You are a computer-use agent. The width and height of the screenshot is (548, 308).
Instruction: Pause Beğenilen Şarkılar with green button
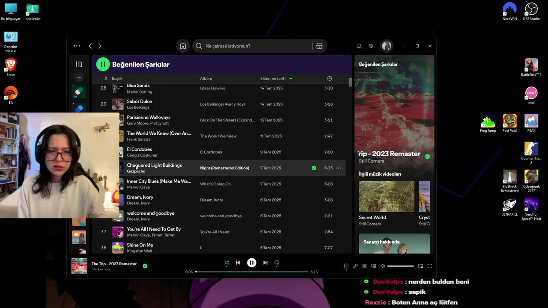click(103, 64)
